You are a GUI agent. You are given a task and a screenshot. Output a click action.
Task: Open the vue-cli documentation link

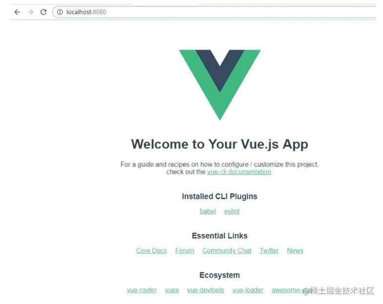click(x=239, y=172)
